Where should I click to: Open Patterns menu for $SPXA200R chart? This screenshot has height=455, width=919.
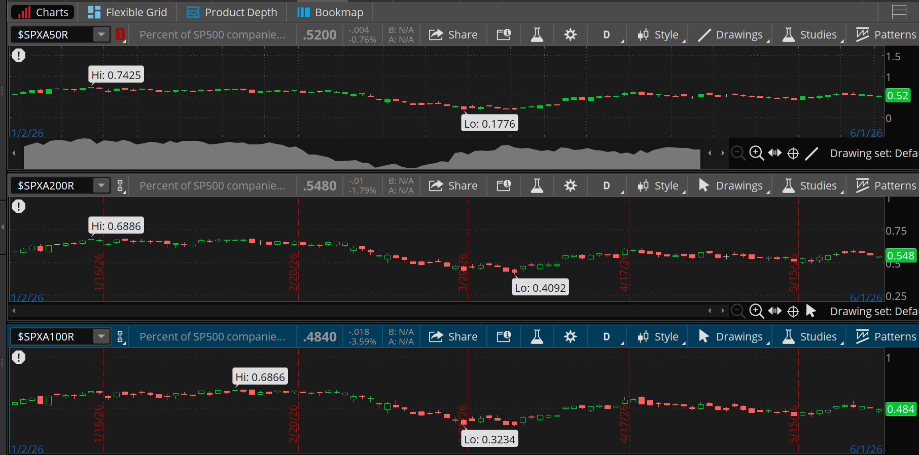pyautogui.click(x=886, y=185)
